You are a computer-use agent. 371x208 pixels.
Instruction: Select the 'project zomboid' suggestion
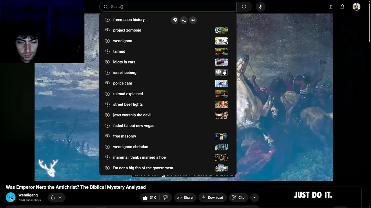(x=168, y=30)
